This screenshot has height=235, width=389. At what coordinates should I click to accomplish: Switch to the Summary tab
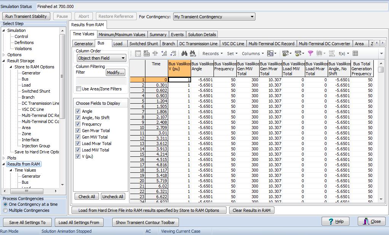pyautogui.click(x=158, y=35)
